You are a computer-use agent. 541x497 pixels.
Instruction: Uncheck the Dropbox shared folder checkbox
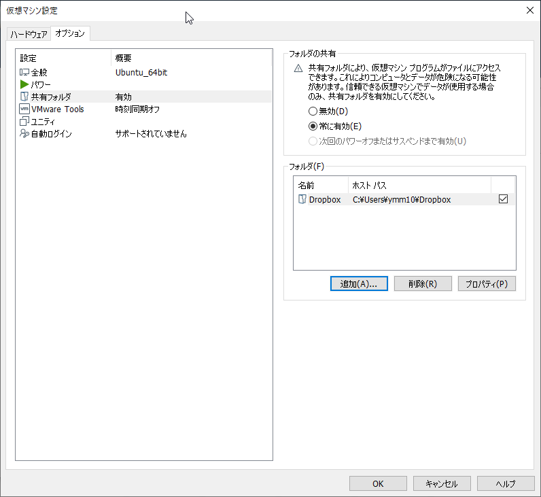[503, 199]
